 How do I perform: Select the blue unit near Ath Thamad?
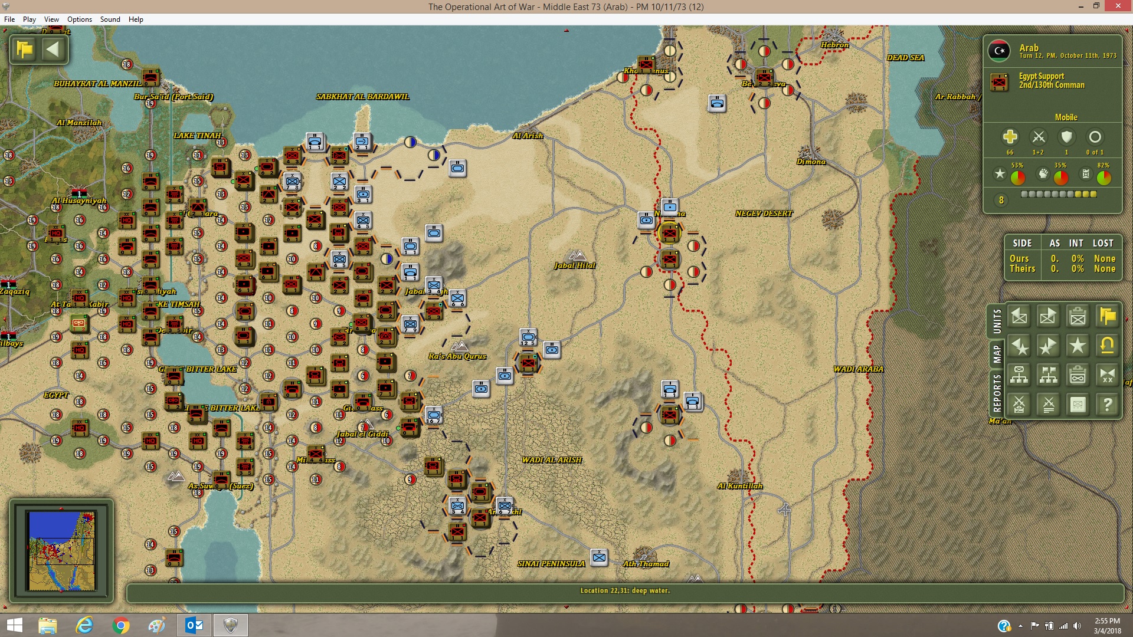(x=599, y=557)
